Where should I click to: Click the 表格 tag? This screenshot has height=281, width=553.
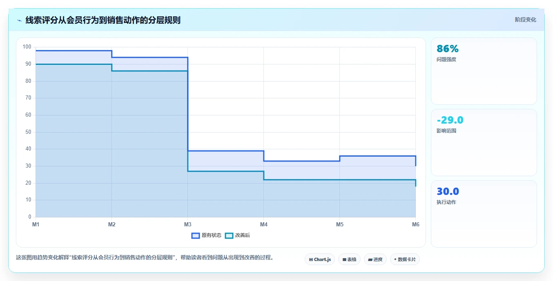pos(349,259)
